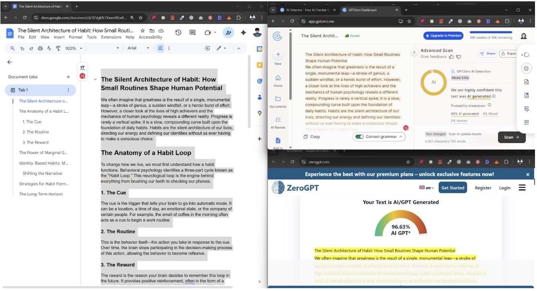Image resolution: width=537 pixels, height=291 pixels.
Task: Open the comments panel in Google Docs
Action: [x=192, y=33]
